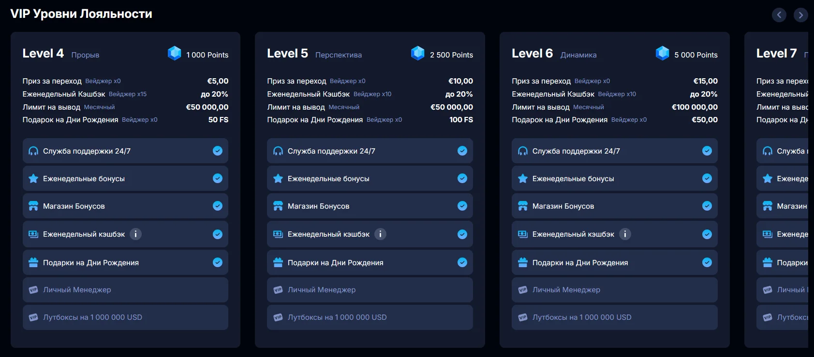Screen dimensions: 814x357
Task: Click star weekly bonuses icon in Level 5
Action: coord(278,179)
